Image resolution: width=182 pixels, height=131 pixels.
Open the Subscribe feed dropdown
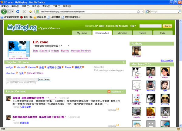[x=123, y=92]
